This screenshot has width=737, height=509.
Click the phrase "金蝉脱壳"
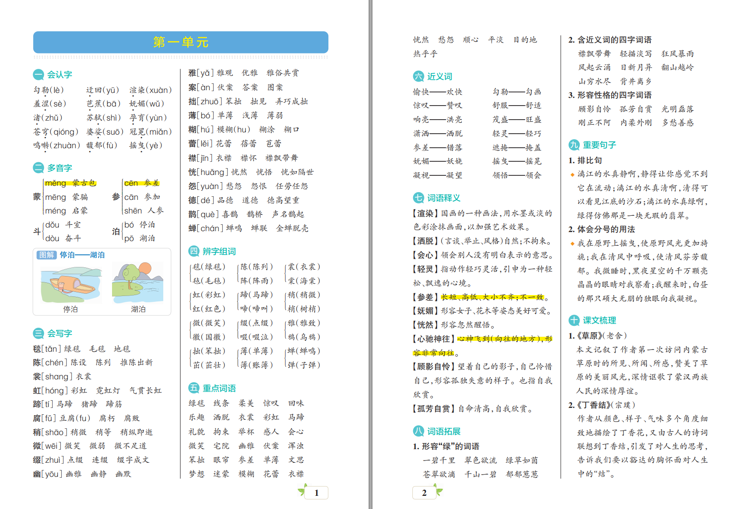coord(293,228)
